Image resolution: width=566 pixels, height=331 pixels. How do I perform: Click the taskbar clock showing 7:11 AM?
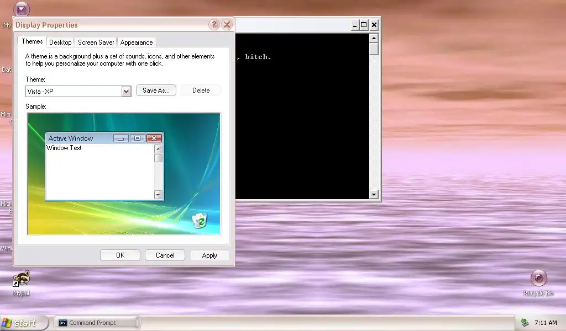point(546,323)
